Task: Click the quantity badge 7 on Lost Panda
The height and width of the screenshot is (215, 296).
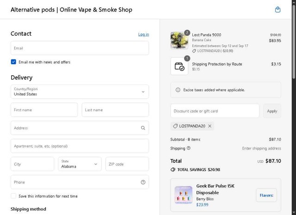Action: [187, 33]
